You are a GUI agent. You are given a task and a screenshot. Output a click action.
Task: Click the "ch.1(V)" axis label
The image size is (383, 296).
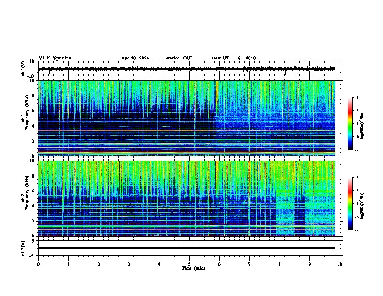coord(23,69)
